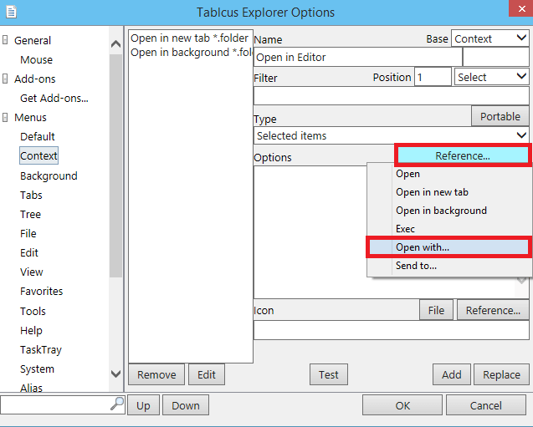Click the Icon path input field
Image resolution: width=533 pixels, height=427 pixels.
(x=392, y=330)
